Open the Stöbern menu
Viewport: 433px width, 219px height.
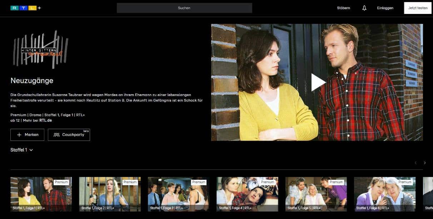pos(343,8)
